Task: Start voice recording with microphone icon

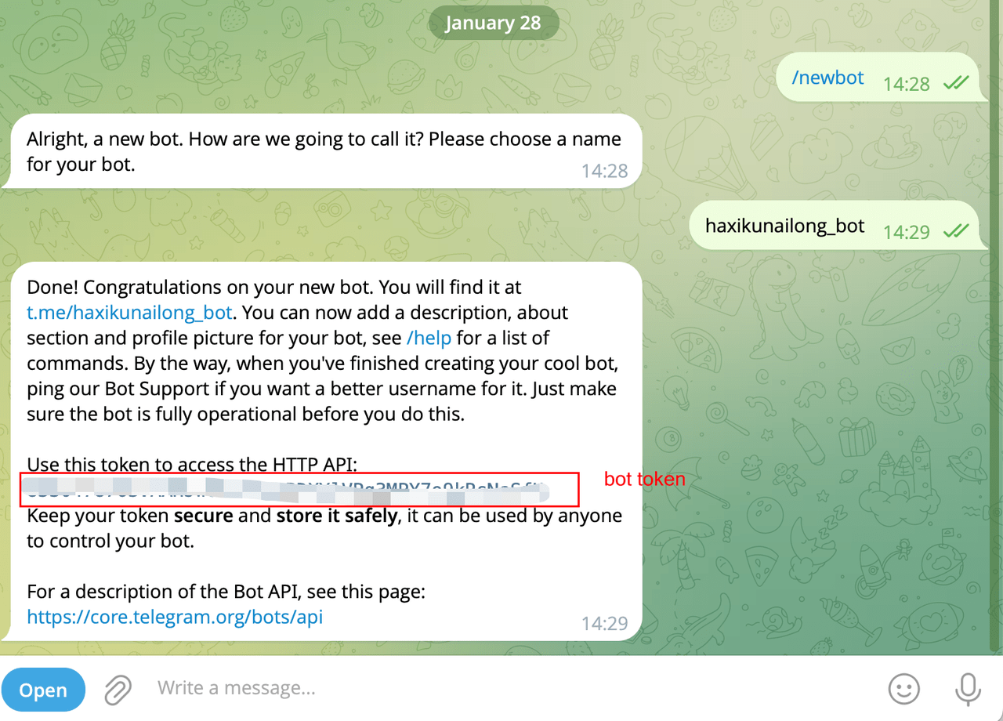Action: [968, 689]
